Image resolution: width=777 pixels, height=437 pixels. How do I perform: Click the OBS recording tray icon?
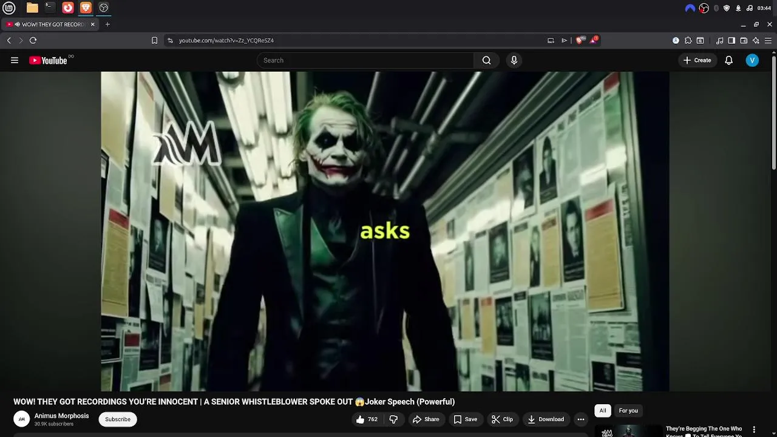(x=704, y=8)
